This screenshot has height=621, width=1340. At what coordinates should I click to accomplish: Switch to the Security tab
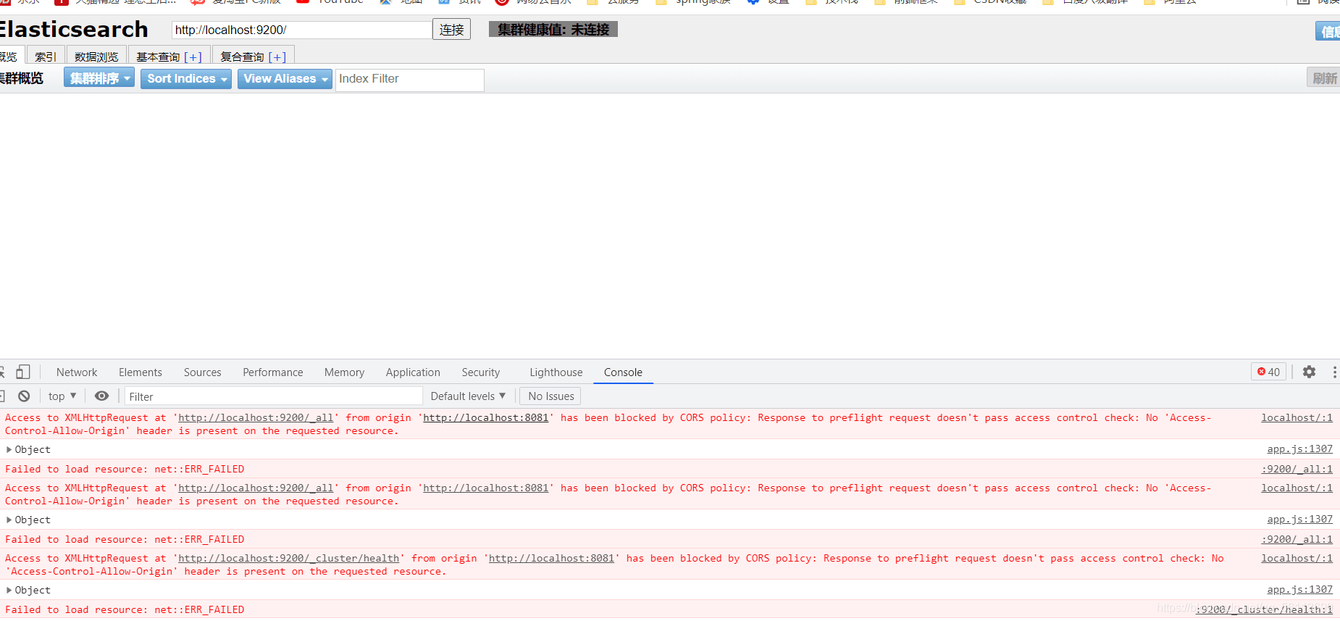click(481, 372)
